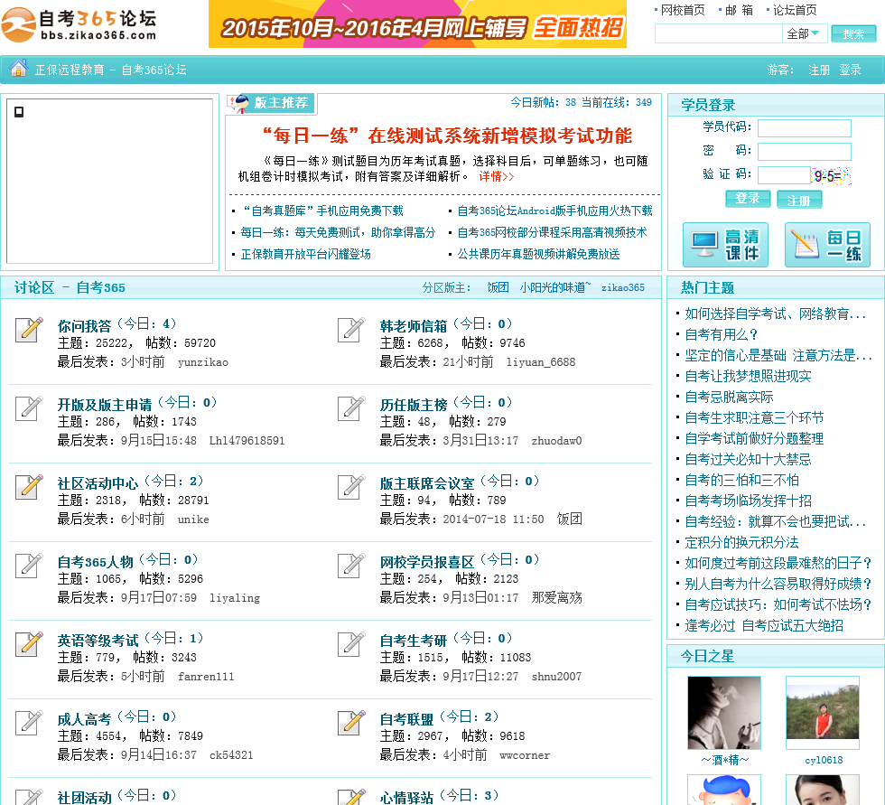Click the 学员代码 input field
Viewport: 885px width, 805px height.
click(x=805, y=128)
